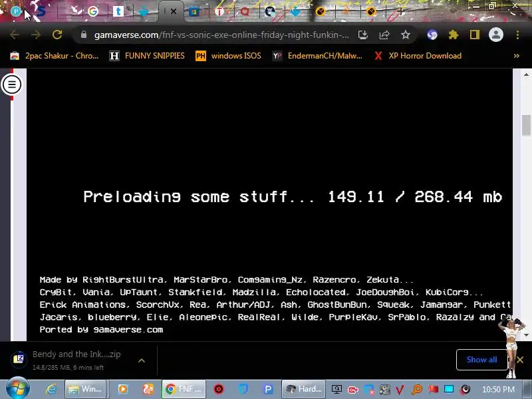Click the red flag tray icon

(x=433, y=389)
